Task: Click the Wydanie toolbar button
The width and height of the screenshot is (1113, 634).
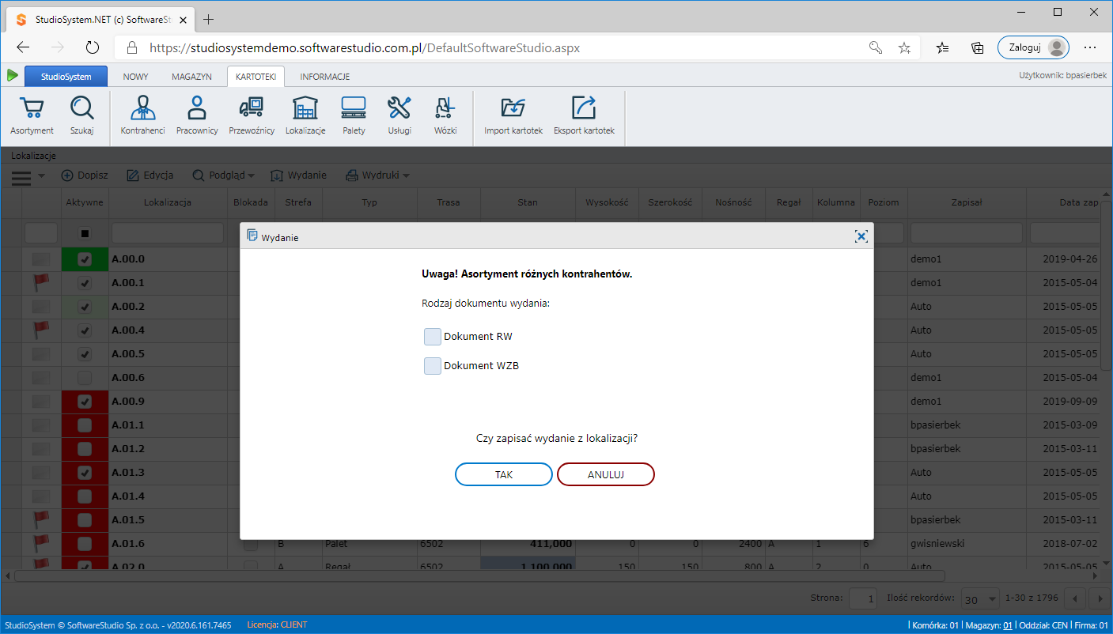Action: coord(299,175)
